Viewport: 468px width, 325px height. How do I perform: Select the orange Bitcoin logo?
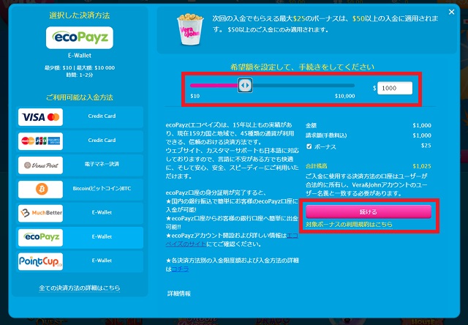coord(41,190)
